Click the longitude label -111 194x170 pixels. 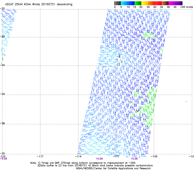116,157
